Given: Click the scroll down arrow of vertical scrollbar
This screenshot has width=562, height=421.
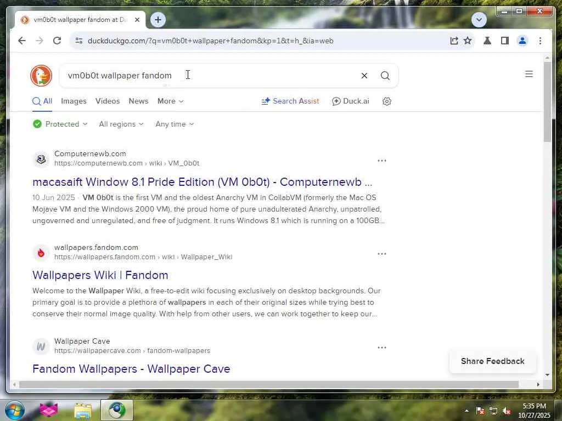Looking at the screenshot, I should (x=547, y=375).
